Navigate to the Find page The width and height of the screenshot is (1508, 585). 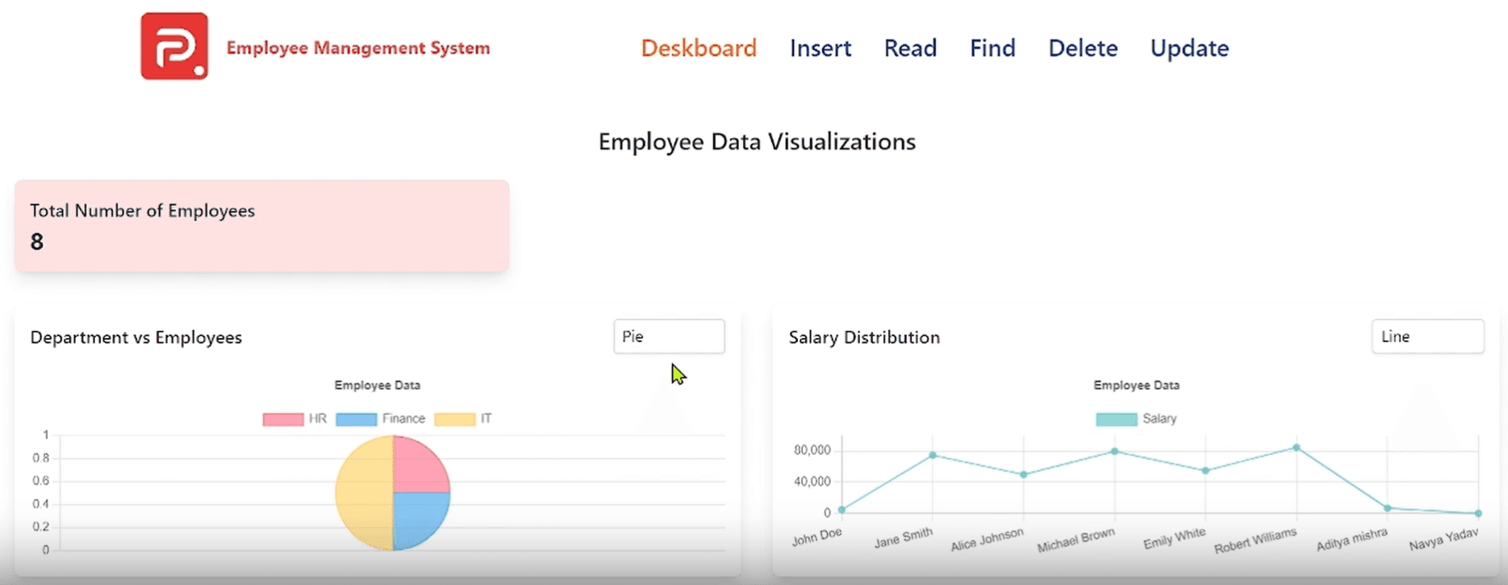click(992, 48)
